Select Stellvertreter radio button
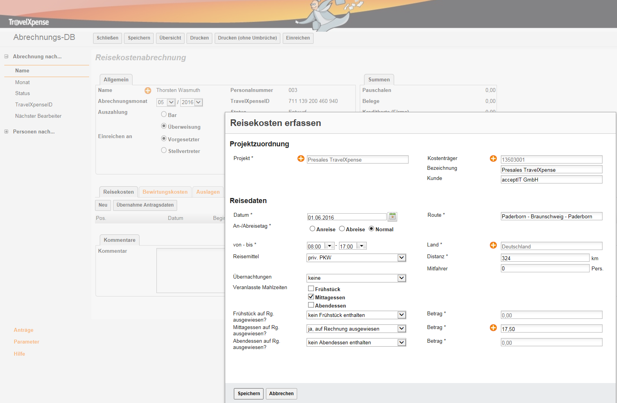 [x=164, y=150]
